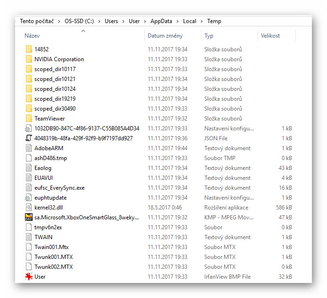Click KMP - MPEG Mov... type cell
This screenshot has height=298, width=327.
(x=229, y=217)
